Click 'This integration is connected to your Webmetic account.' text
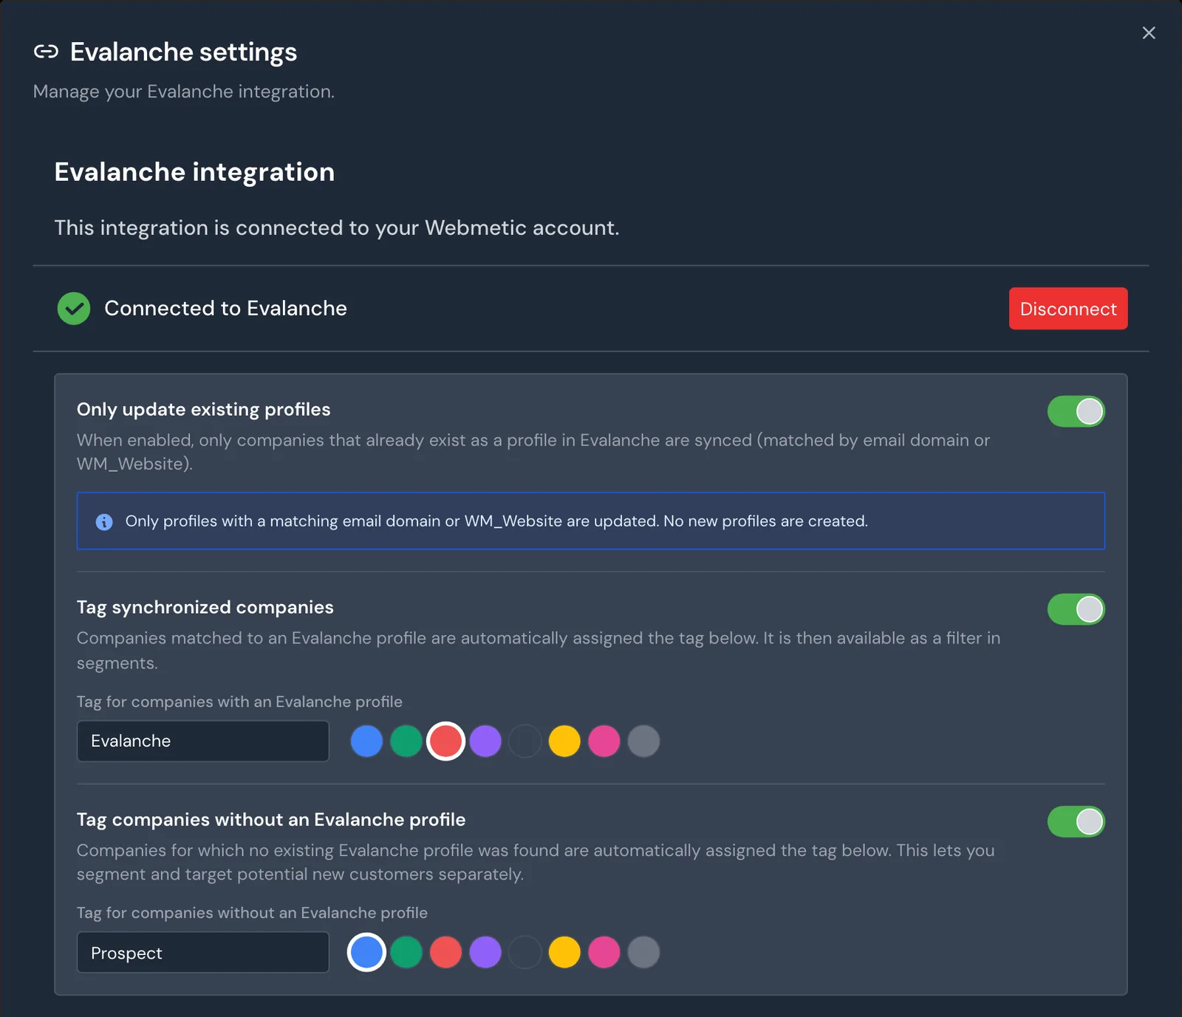 337,227
